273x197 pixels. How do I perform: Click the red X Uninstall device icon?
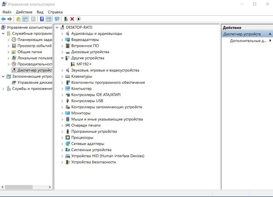tap(72, 19)
